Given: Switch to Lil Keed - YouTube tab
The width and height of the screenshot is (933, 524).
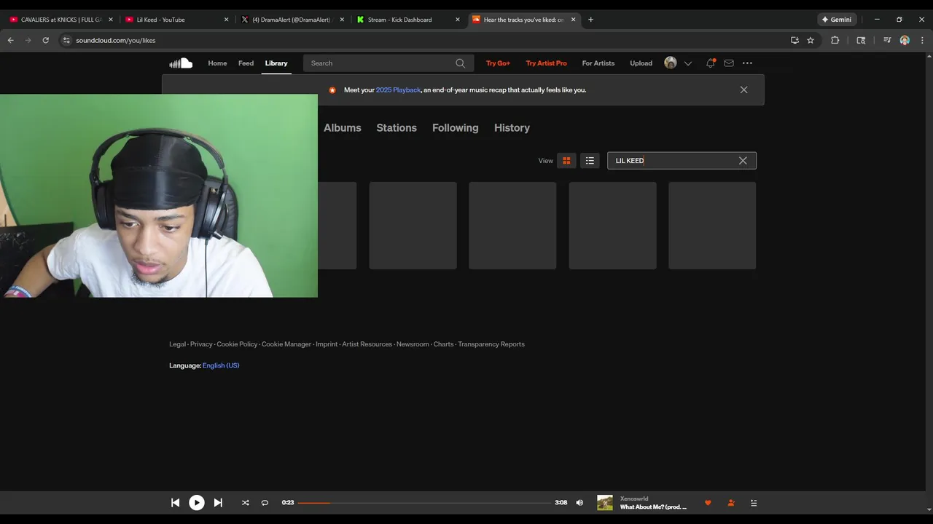Looking at the screenshot, I should tap(176, 20).
